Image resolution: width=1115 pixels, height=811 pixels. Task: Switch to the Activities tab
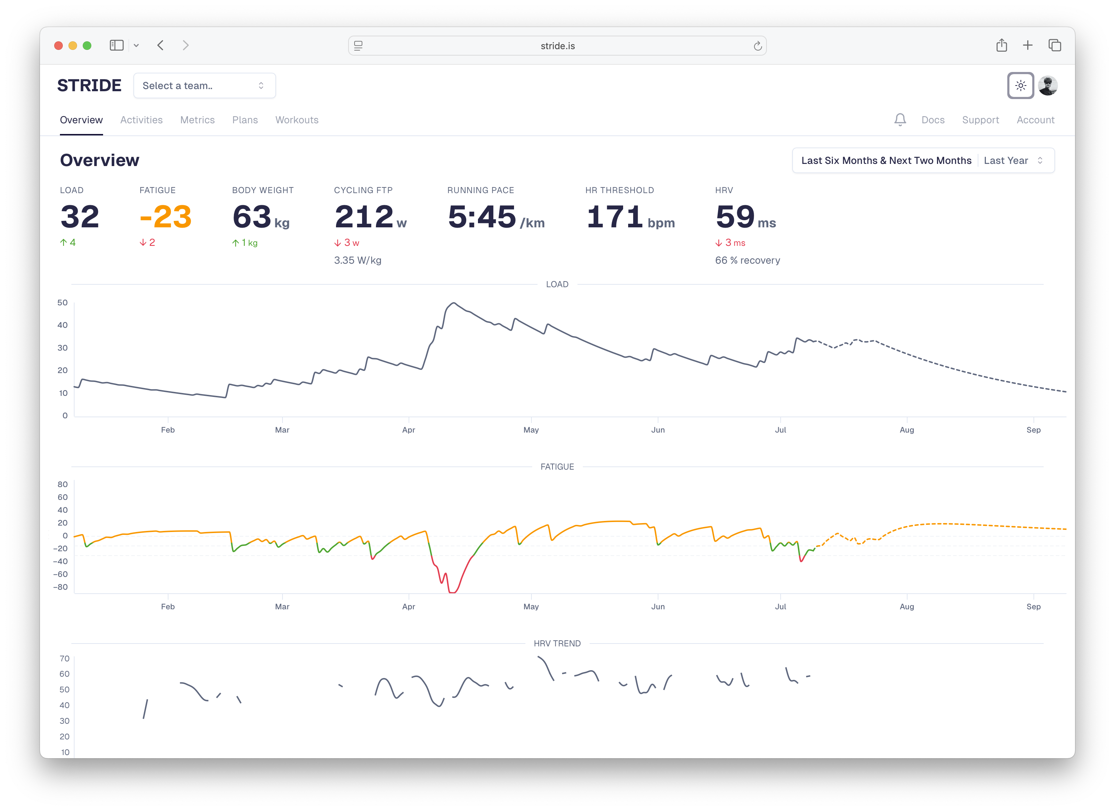pos(141,119)
